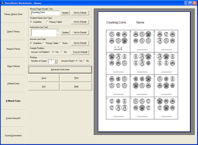Switch to the 3 Mixed Coins tab
Screen dimensions: 198x145
coord(13,84)
